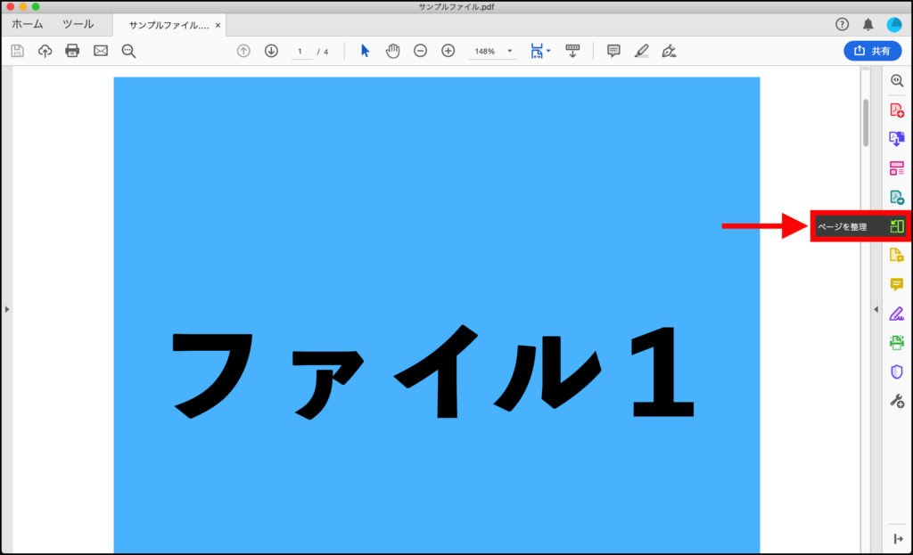
Task: Click the page number field showing 1
Action: tap(300, 52)
